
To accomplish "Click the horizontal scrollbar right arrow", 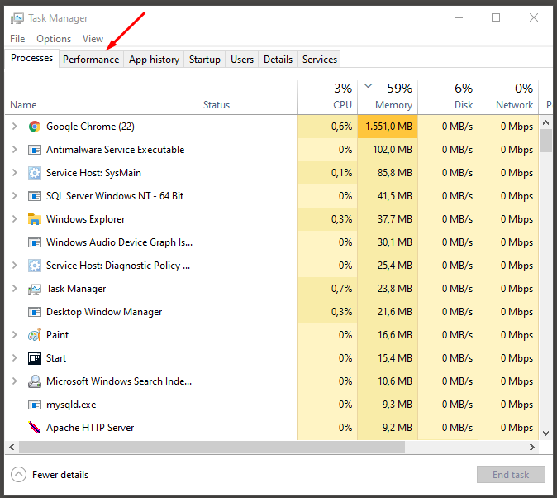I will [x=531, y=448].
